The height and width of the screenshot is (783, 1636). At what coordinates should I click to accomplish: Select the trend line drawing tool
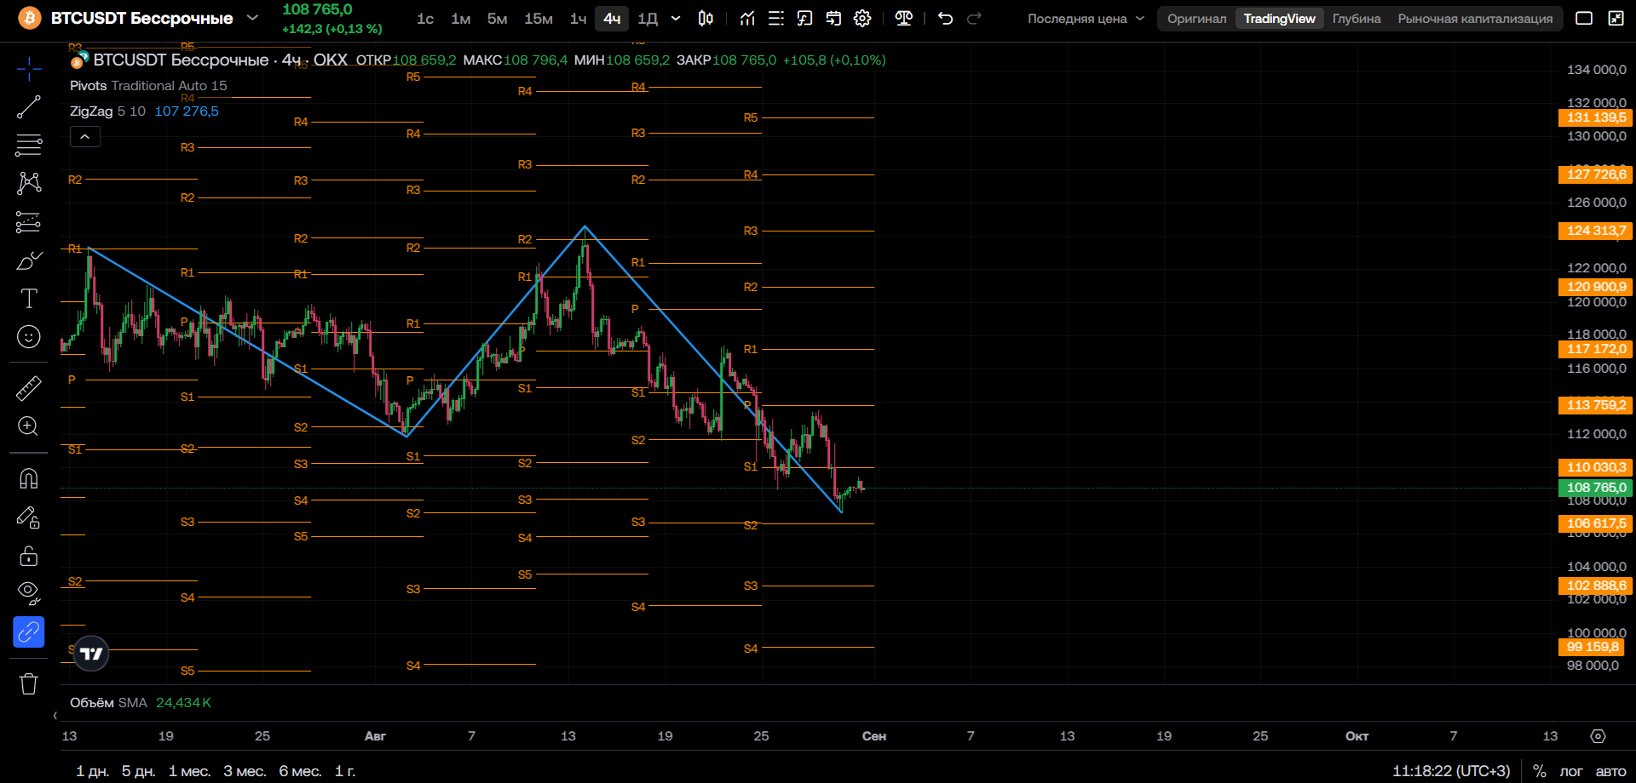[x=29, y=106]
